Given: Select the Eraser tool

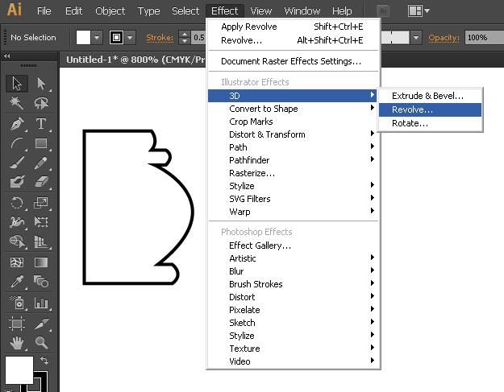Looking at the screenshot, I should point(41,182).
